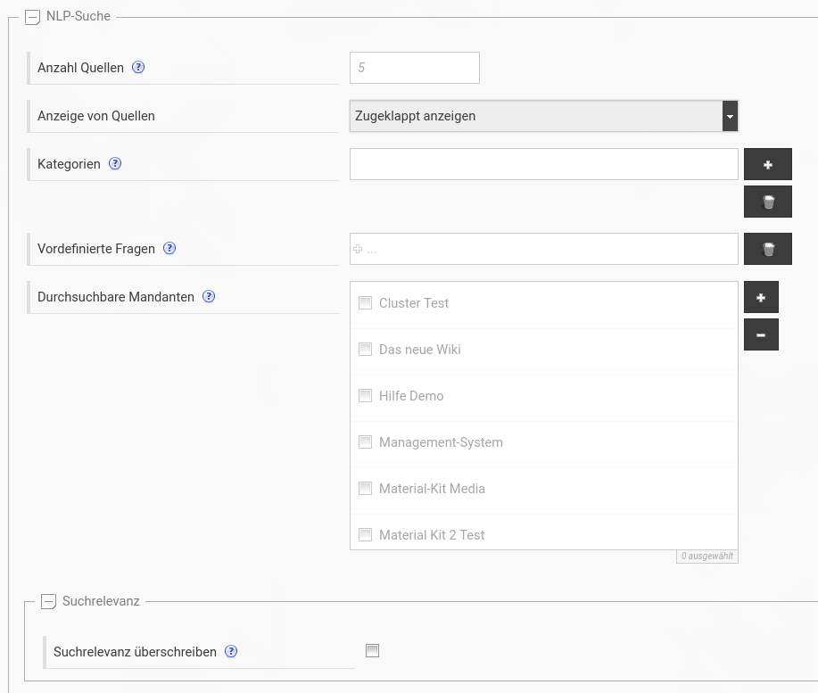Click the Cluster Test label
The height and width of the screenshot is (693, 818).
click(414, 303)
